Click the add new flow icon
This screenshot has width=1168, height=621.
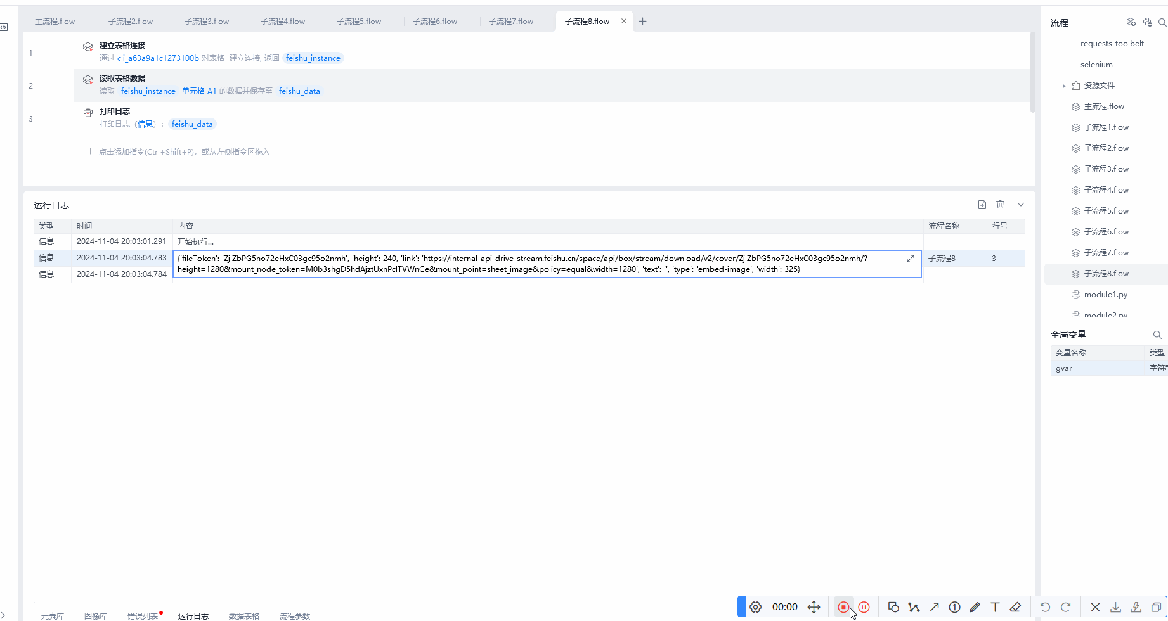1131,22
